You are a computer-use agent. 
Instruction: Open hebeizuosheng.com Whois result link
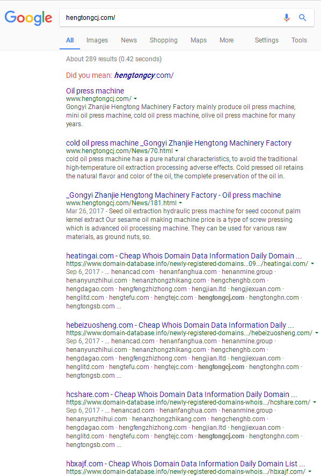click(x=180, y=325)
